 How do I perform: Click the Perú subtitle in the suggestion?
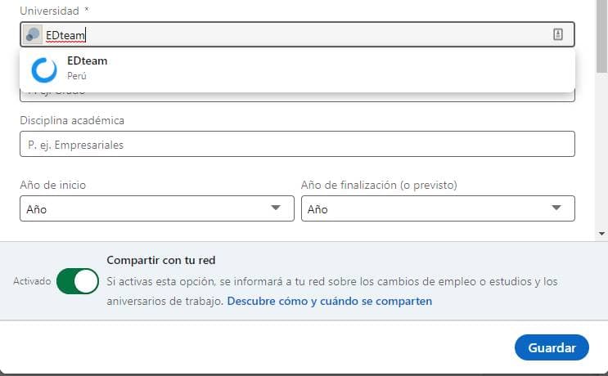point(77,76)
